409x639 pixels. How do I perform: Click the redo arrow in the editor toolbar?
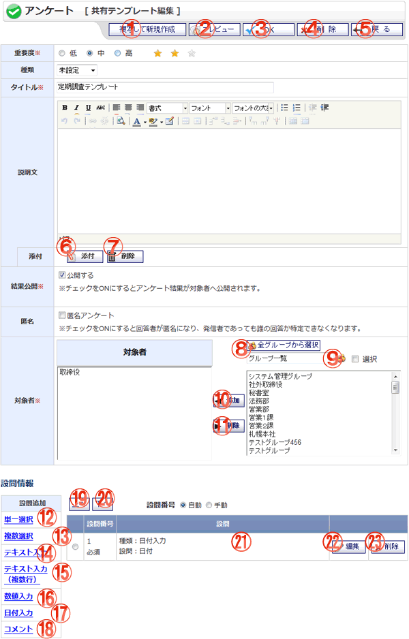tap(76, 121)
